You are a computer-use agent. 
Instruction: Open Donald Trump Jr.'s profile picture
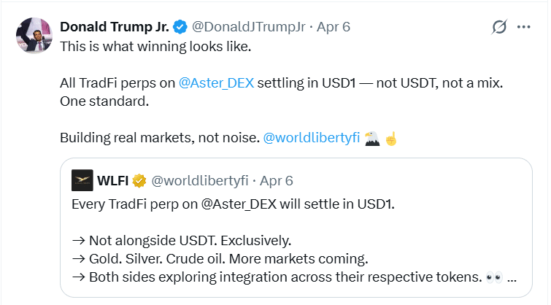(34, 36)
